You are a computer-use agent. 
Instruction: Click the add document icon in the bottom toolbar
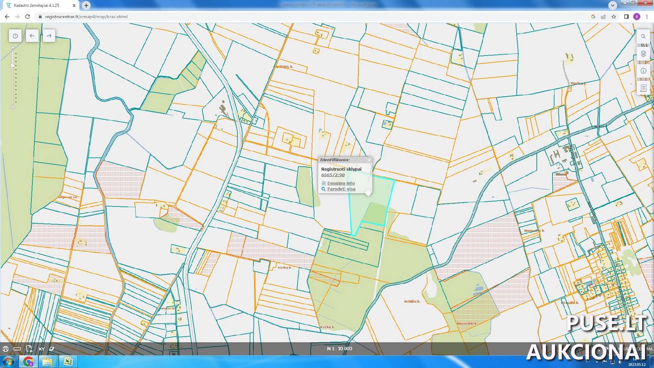coord(29,349)
